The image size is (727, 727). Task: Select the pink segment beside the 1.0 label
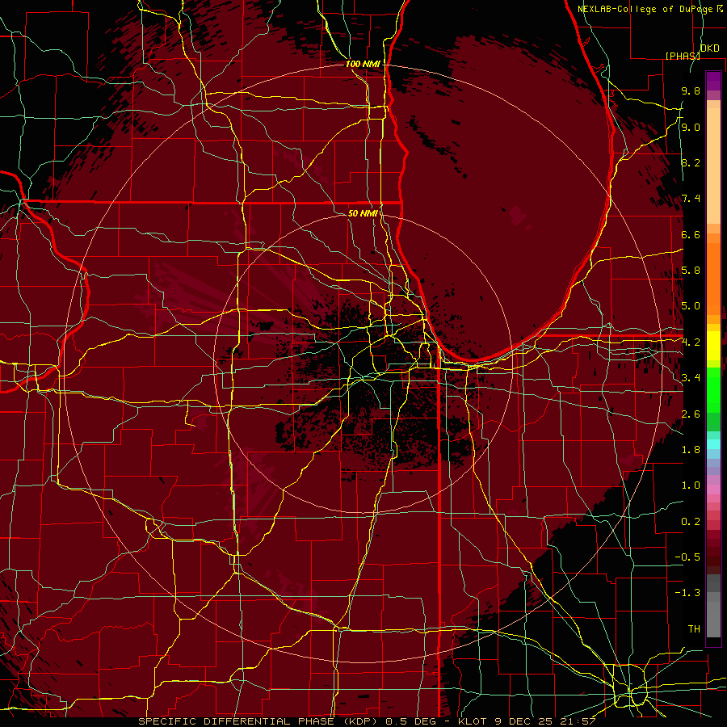tap(713, 490)
